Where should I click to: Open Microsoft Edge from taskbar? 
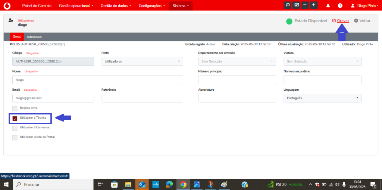169,185
